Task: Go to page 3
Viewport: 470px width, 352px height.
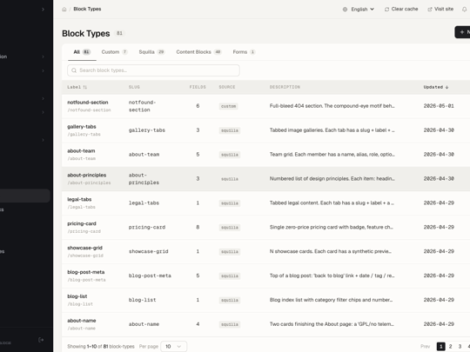Action: click(460, 346)
